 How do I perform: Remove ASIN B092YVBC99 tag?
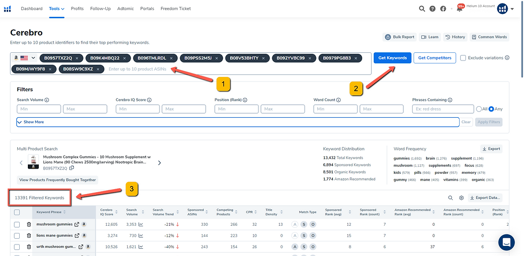point(310,58)
